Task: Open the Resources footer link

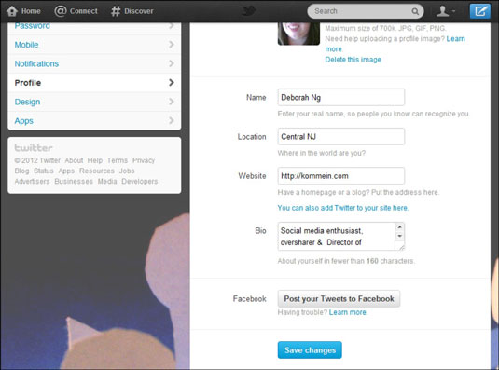Action: [x=97, y=171]
